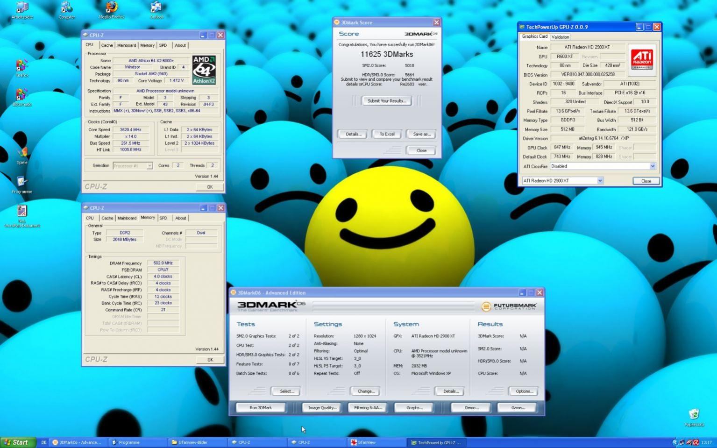Click Demo button in 3DMark06
The width and height of the screenshot is (717, 448).
[x=471, y=408]
